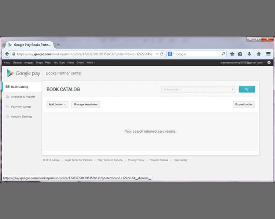Open +You in Google bar
This screenshot has height=219, width=275.
(x=7, y=62)
